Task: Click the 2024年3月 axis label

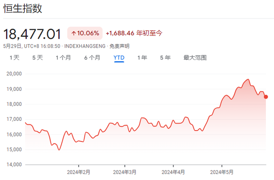Action: click(125, 172)
